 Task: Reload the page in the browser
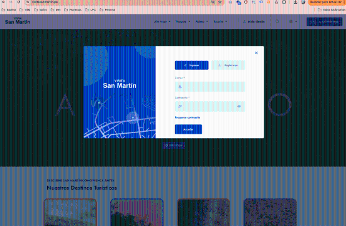(19, 2)
